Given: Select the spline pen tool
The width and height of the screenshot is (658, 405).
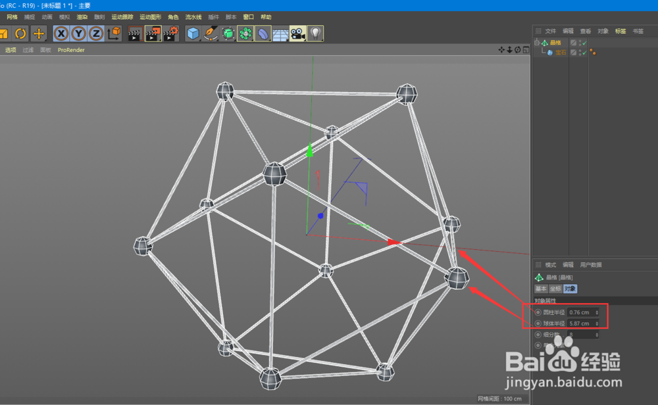Looking at the screenshot, I should click(x=211, y=34).
